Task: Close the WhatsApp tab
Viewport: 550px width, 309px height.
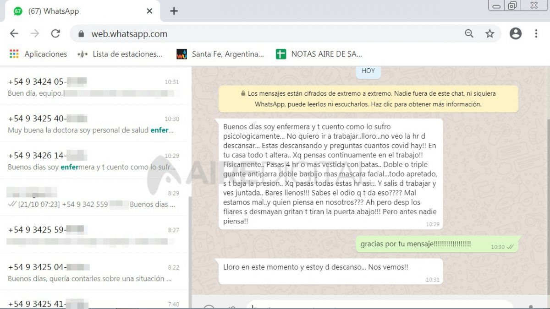Action: tap(149, 11)
